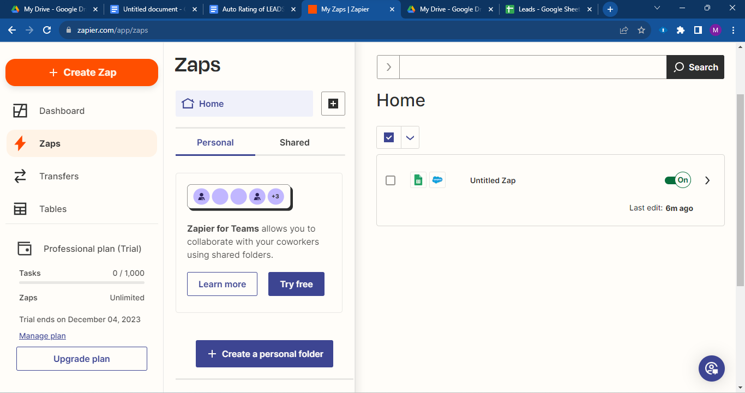The image size is (745, 393).
Task: Click the Create Zap button
Action: [x=82, y=72]
